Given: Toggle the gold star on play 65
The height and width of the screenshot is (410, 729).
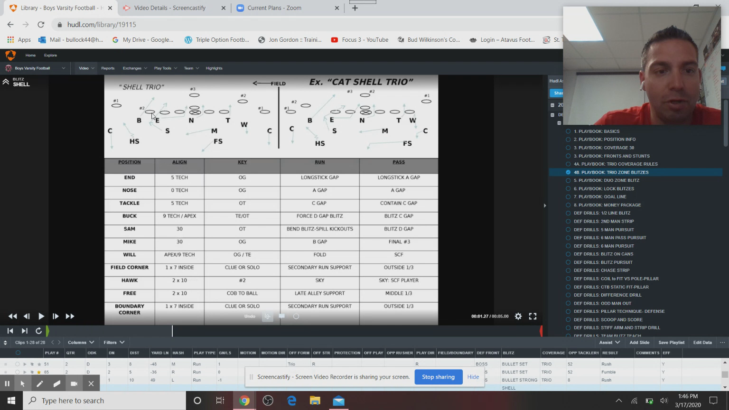Looking at the screenshot, I should (39, 372).
